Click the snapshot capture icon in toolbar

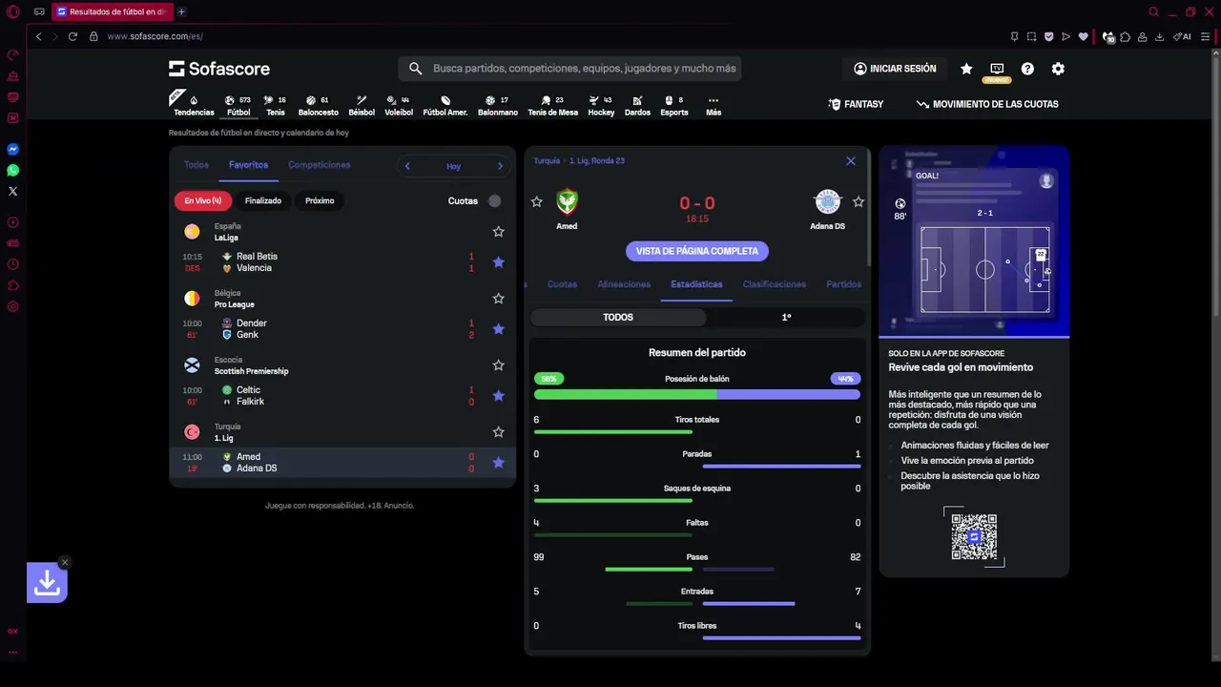tap(1031, 36)
